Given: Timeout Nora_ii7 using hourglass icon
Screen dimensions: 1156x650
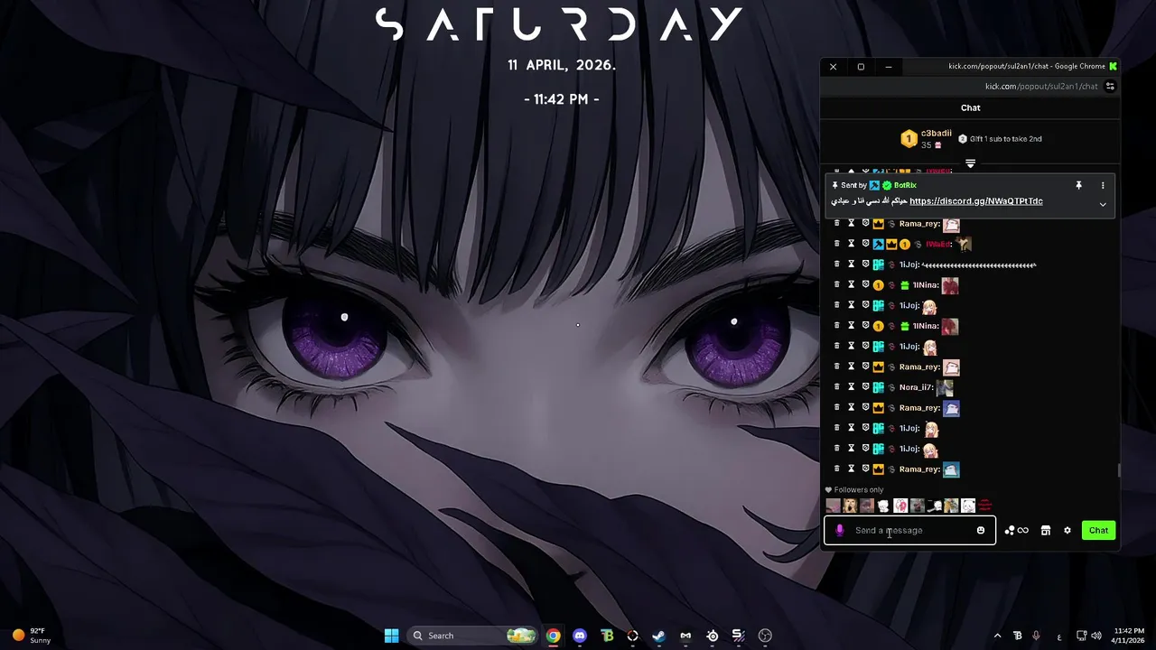Looking at the screenshot, I should (x=851, y=387).
